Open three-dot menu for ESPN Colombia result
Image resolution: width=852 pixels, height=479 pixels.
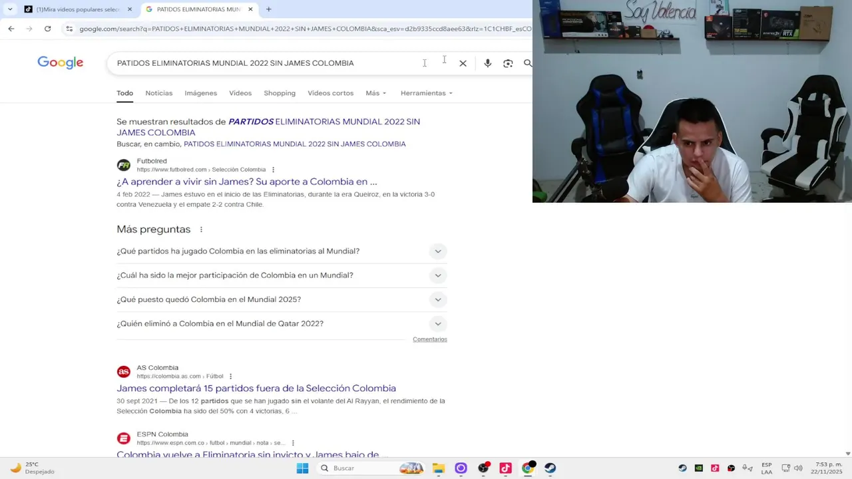[x=292, y=443]
